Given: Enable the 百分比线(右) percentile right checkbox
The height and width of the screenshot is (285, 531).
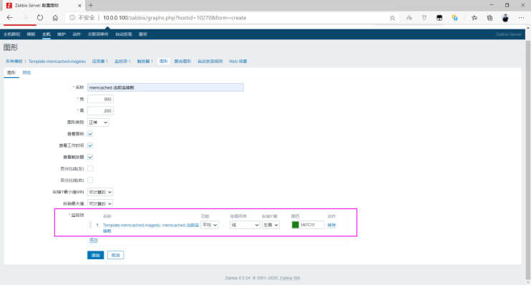Looking at the screenshot, I should (90, 180).
